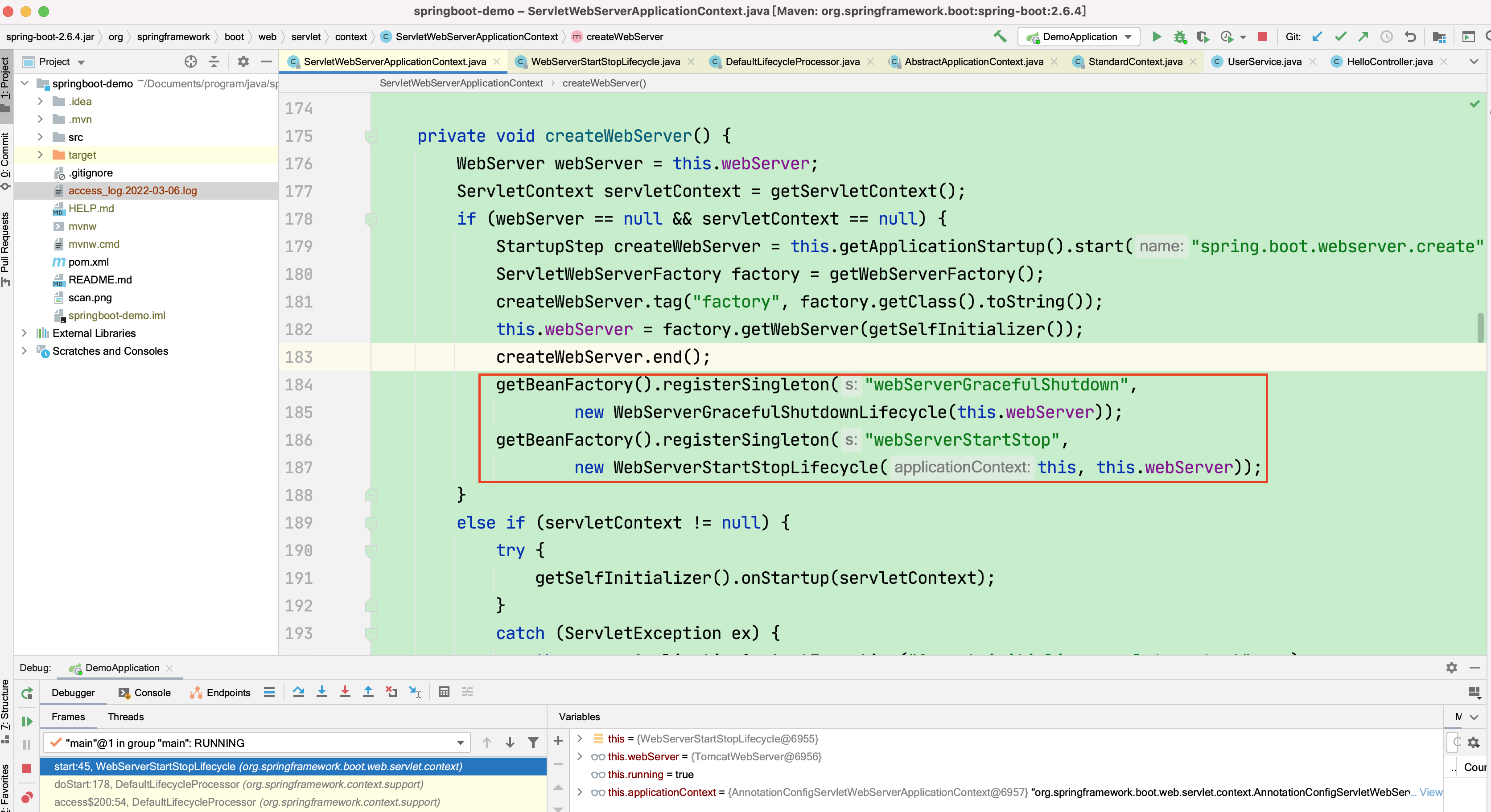The height and width of the screenshot is (812, 1491).
Task: Click the Debug bug icon in toolbar
Action: (x=1179, y=37)
